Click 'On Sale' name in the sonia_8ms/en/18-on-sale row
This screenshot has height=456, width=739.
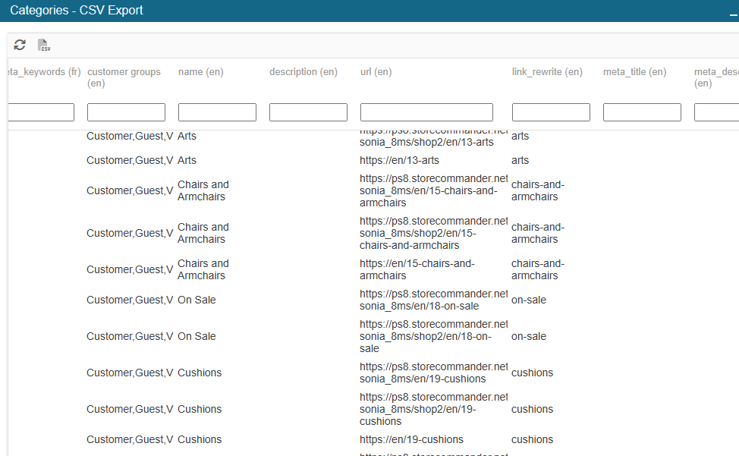coord(197,300)
